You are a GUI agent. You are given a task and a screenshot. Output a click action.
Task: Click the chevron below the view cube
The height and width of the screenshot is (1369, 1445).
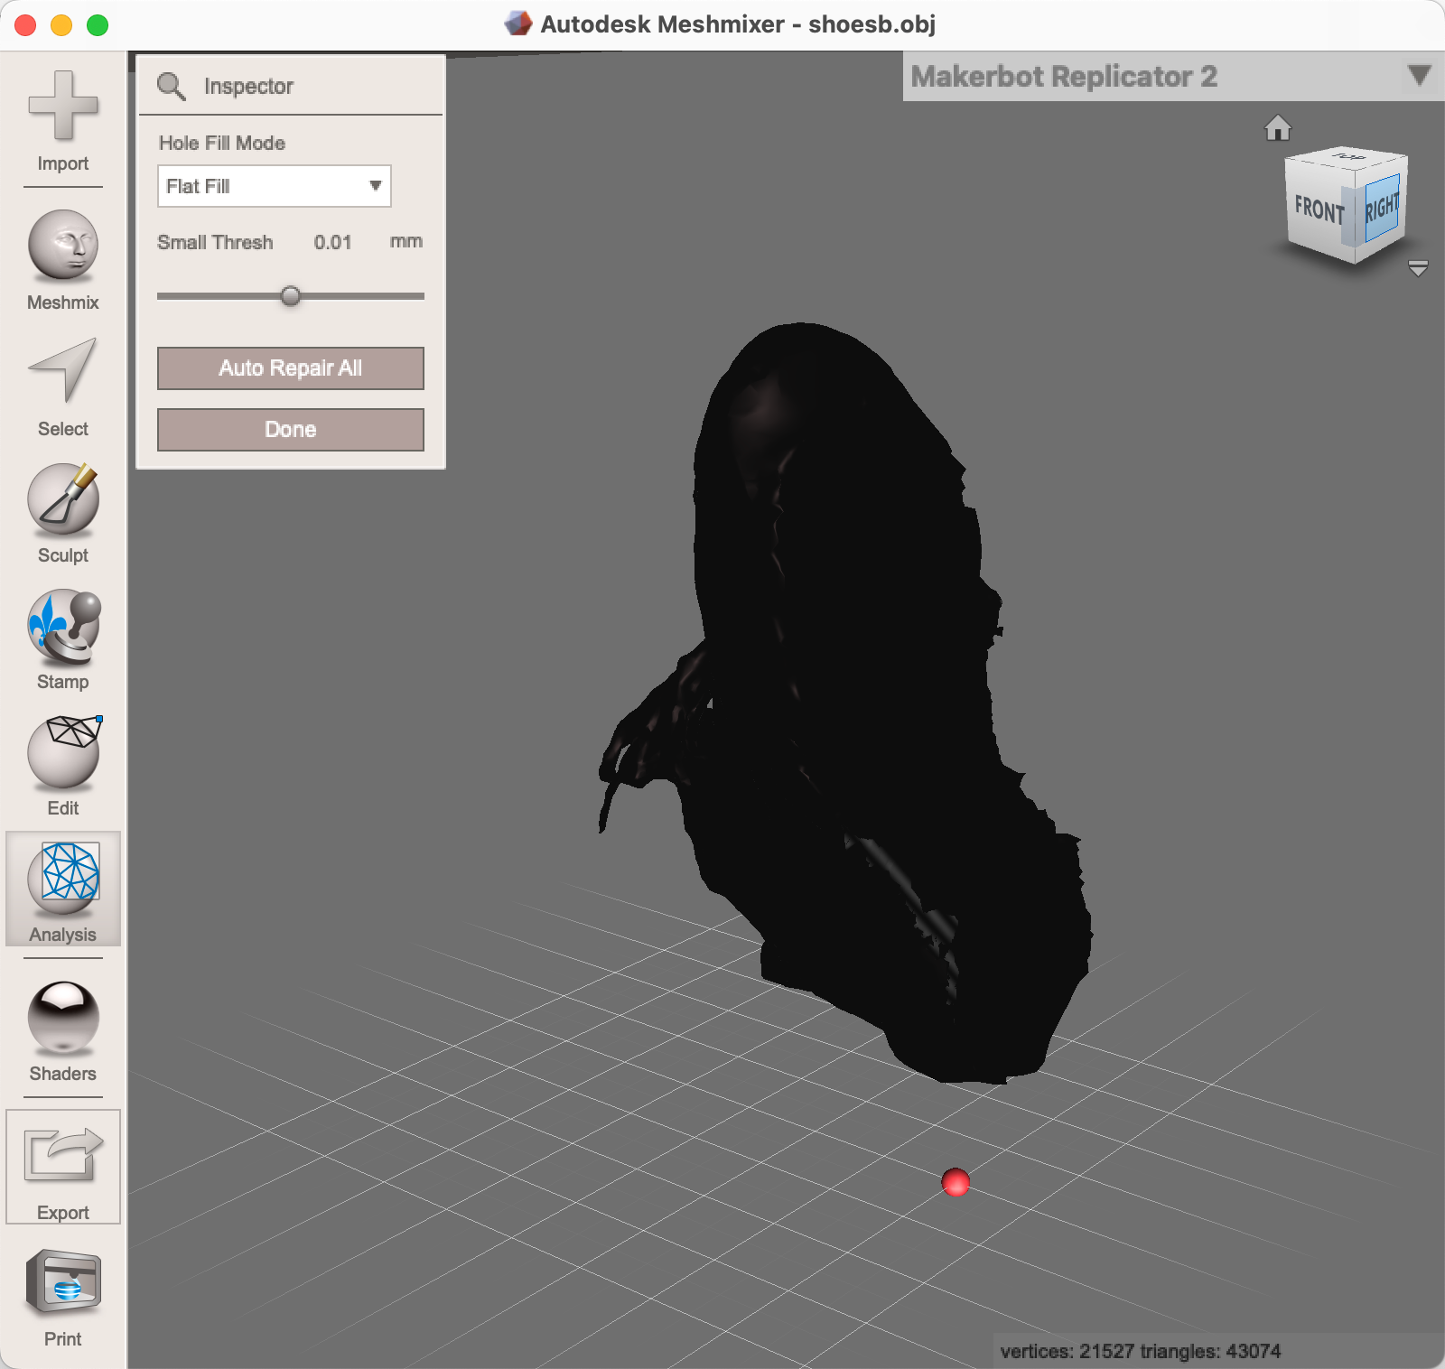[x=1418, y=268]
